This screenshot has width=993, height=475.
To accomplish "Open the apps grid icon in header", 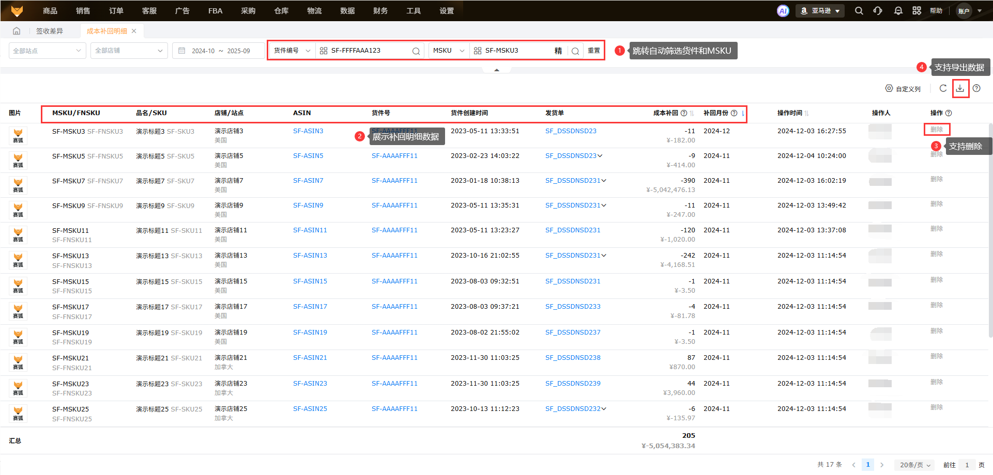I will click(916, 11).
